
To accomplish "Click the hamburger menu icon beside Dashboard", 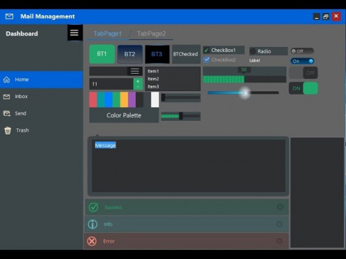I will click(74, 32).
